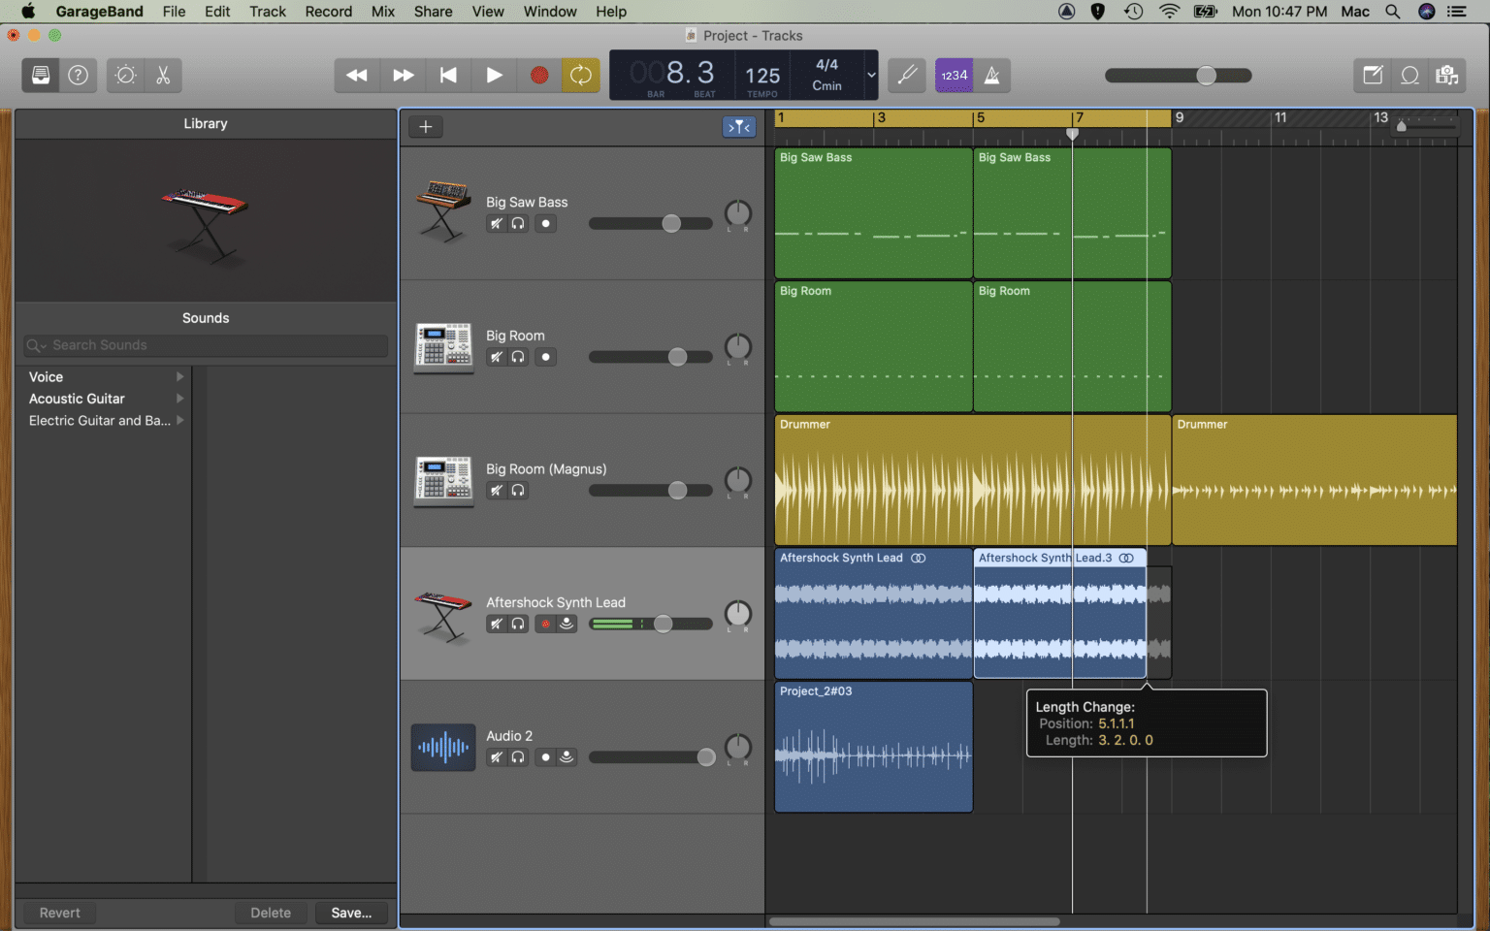Click the Revert button

[58, 912]
